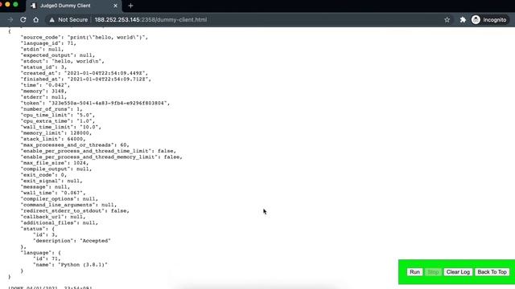Click the "additional_files": null line
Screen dimensions: 515x289
click(60, 223)
